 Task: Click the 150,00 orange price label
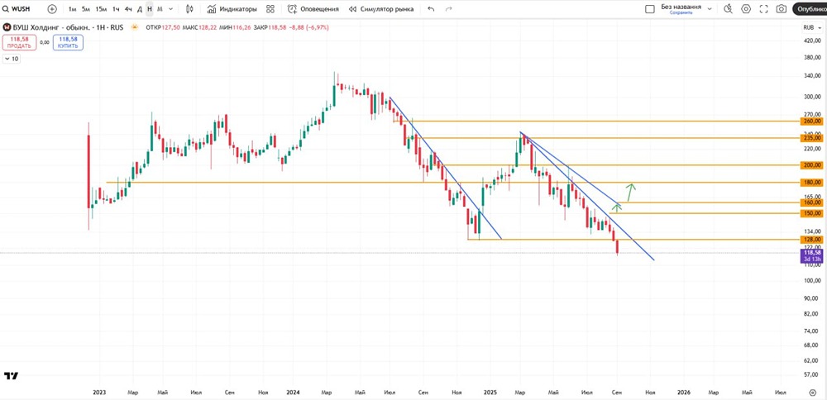tap(812, 213)
